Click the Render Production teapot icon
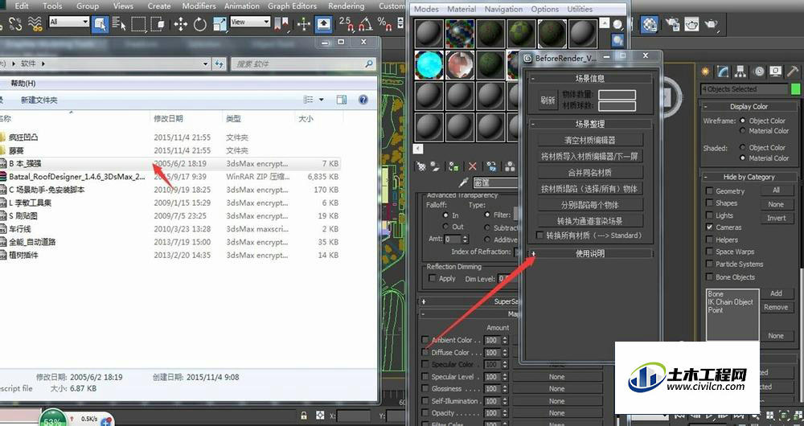Screen dimensions: 804x426 click(711, 24)
